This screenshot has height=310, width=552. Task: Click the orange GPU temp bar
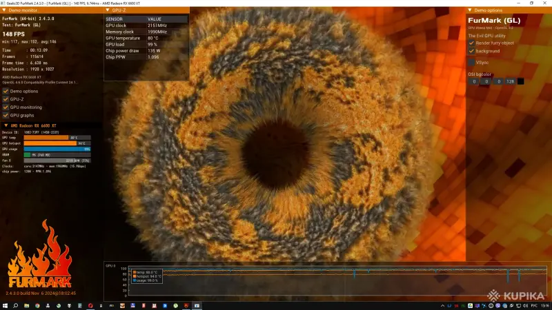(x=46, y=138)
